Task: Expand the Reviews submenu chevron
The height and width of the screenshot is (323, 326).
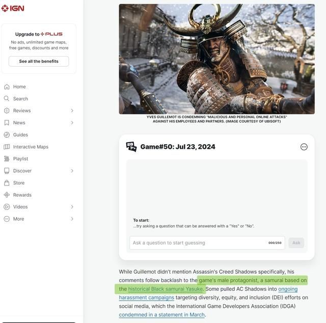Action: (72, 111)
